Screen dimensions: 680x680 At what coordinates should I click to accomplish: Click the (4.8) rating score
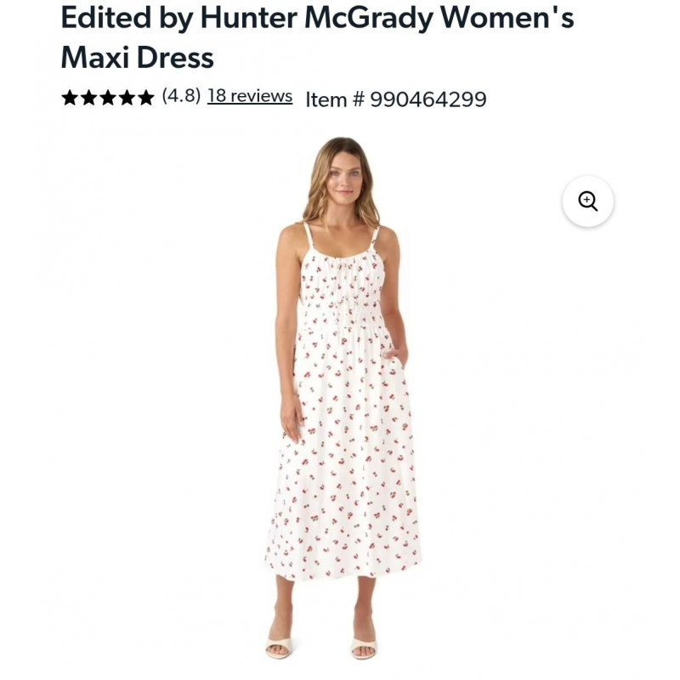pos(181,97)
